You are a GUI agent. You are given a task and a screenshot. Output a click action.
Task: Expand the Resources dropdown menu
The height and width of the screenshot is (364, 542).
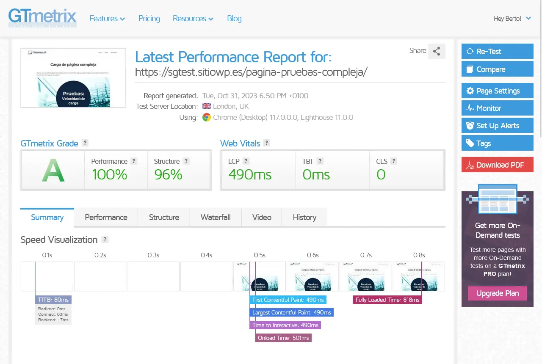point(193,19)
